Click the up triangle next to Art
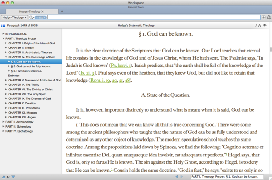The image size is (272, 180). pos(4,177)
